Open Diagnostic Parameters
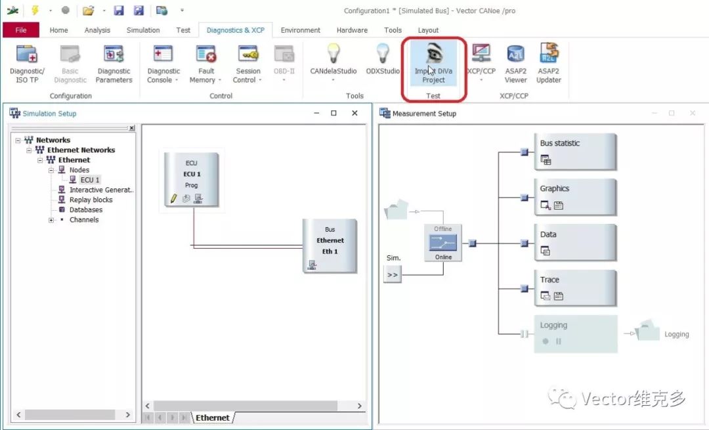 pos(114,64)
